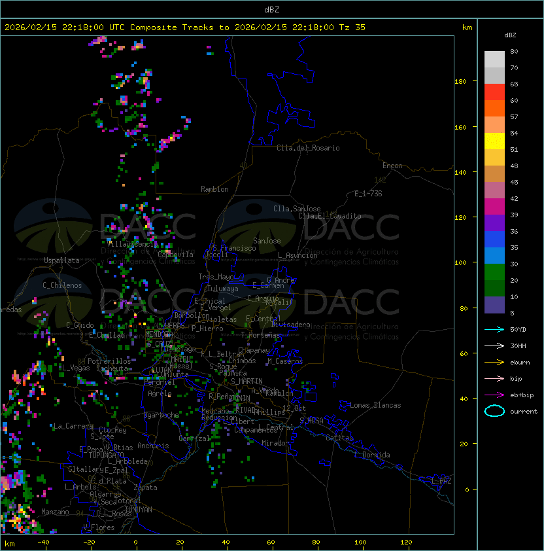
Task: Click the L_Dormida map label
Action: tap(372, 455)
